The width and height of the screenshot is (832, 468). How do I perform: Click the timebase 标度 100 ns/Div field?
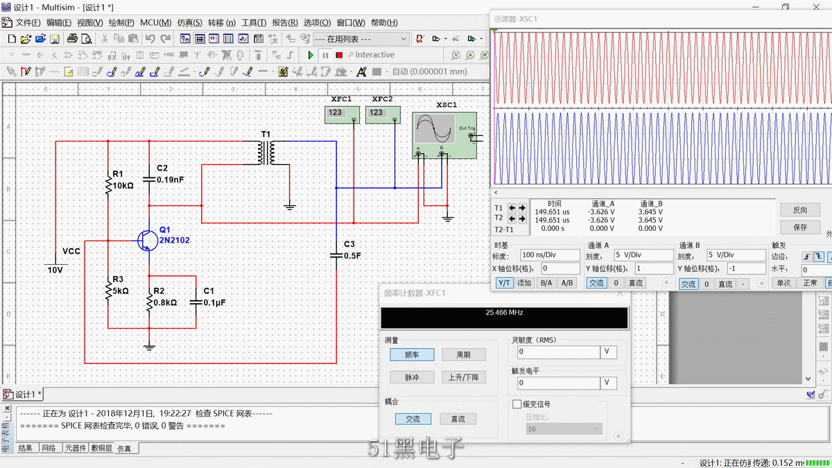click(x=551, y=255)
